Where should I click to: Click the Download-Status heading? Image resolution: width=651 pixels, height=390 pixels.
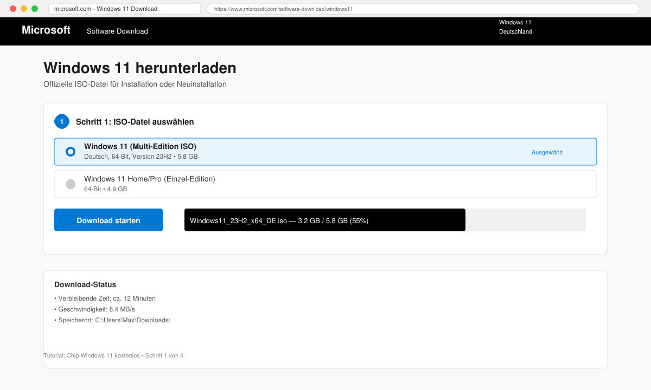coord(85,284)
